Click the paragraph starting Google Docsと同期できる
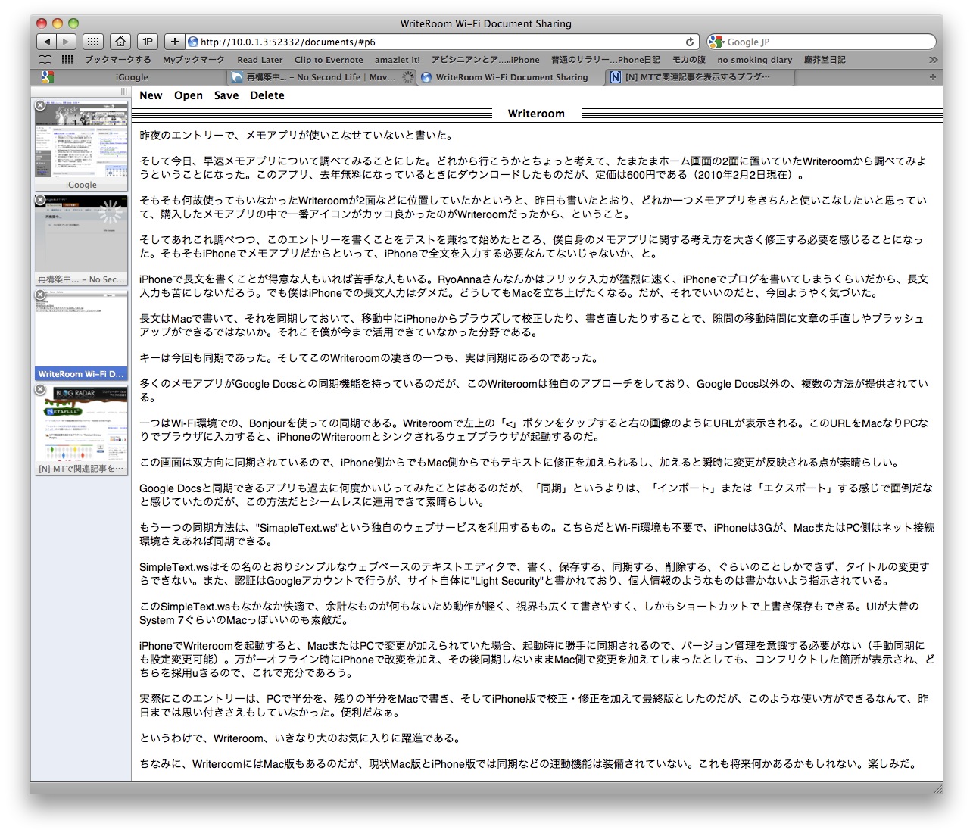The height and width of the screenshot is (839, 973). (537, 495)
